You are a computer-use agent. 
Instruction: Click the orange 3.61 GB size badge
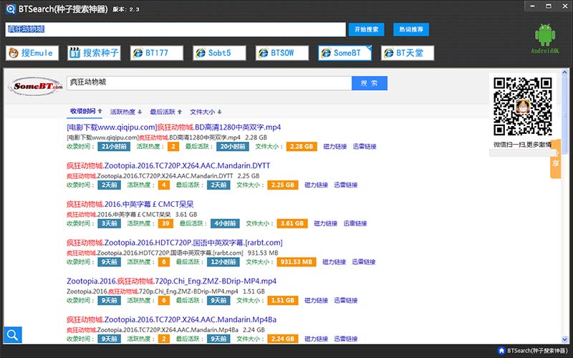[292, 223]
